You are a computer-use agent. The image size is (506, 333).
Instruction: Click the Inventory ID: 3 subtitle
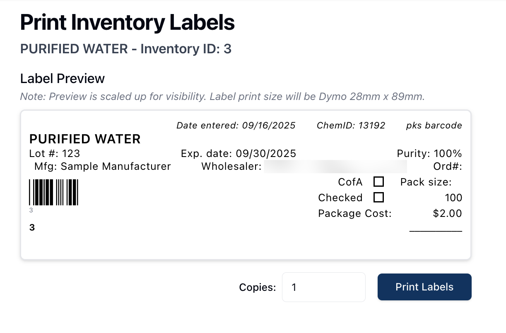pos(125,49)
